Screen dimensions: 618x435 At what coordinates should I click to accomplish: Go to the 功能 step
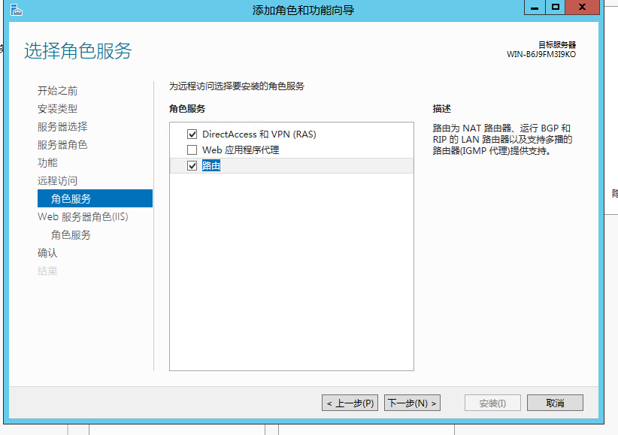point(47,163)
